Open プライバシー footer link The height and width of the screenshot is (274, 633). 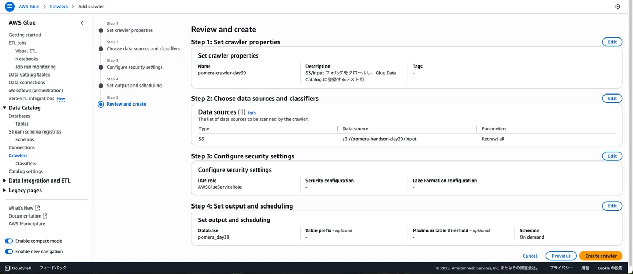561,268
